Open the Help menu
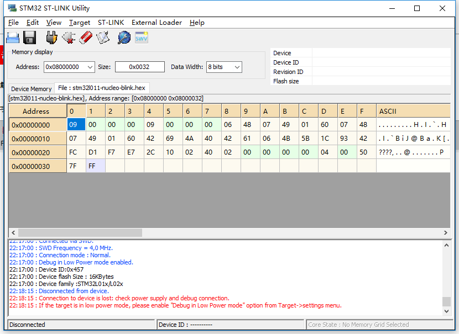 pos(197,23)
